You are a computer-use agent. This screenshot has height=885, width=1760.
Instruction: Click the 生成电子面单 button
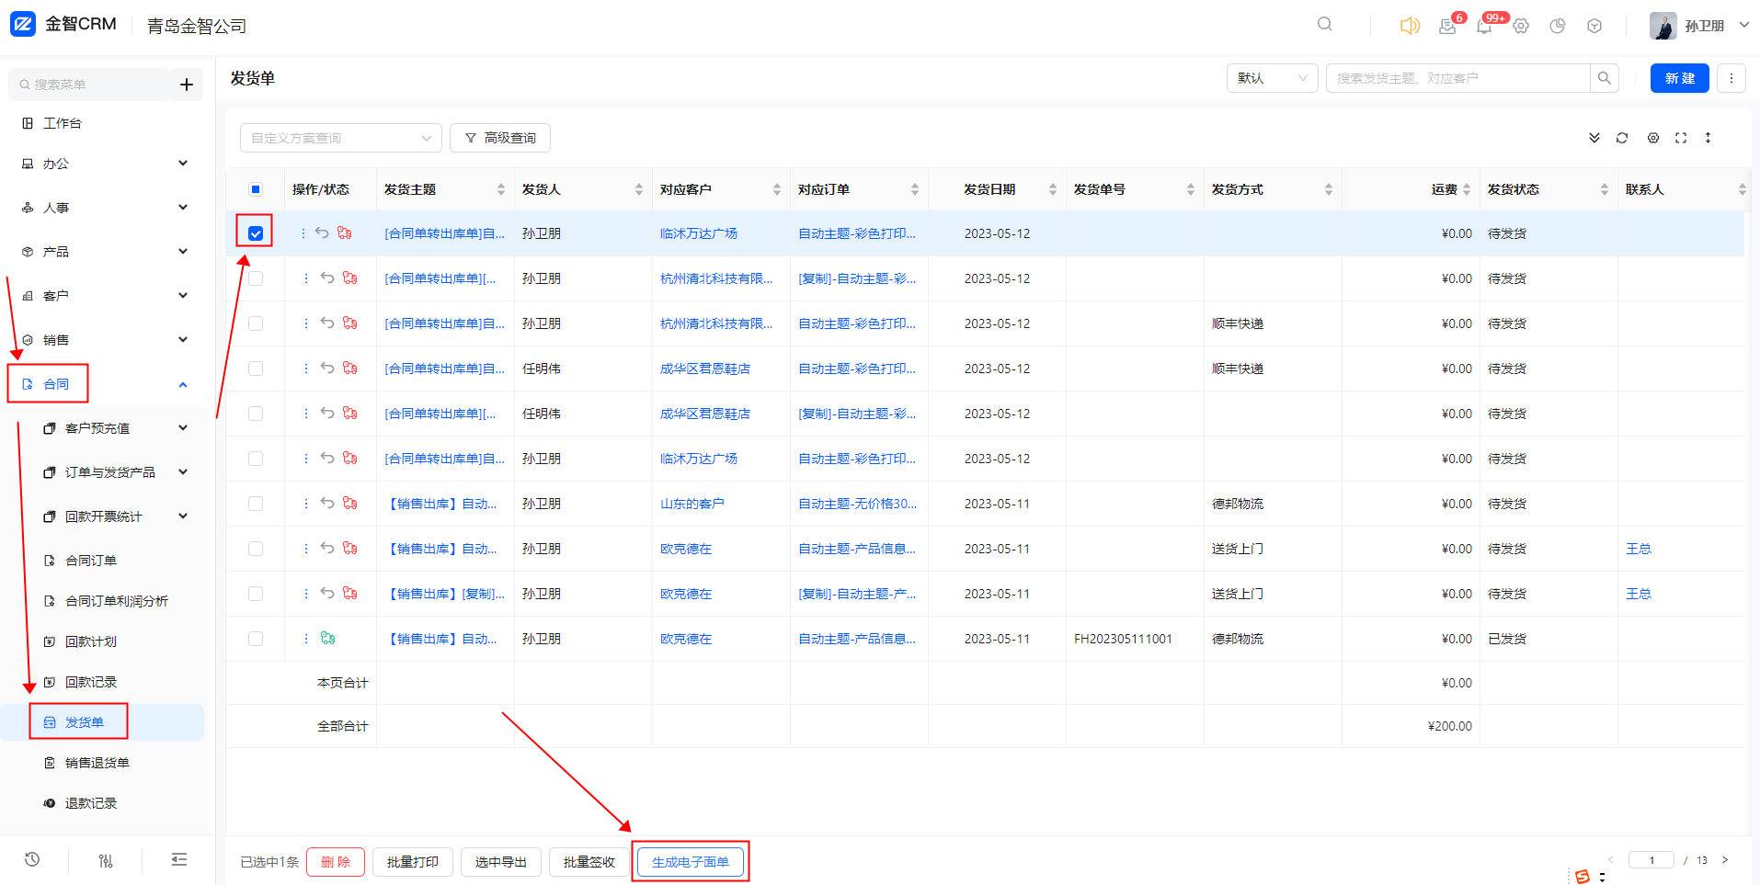[691, 862]
